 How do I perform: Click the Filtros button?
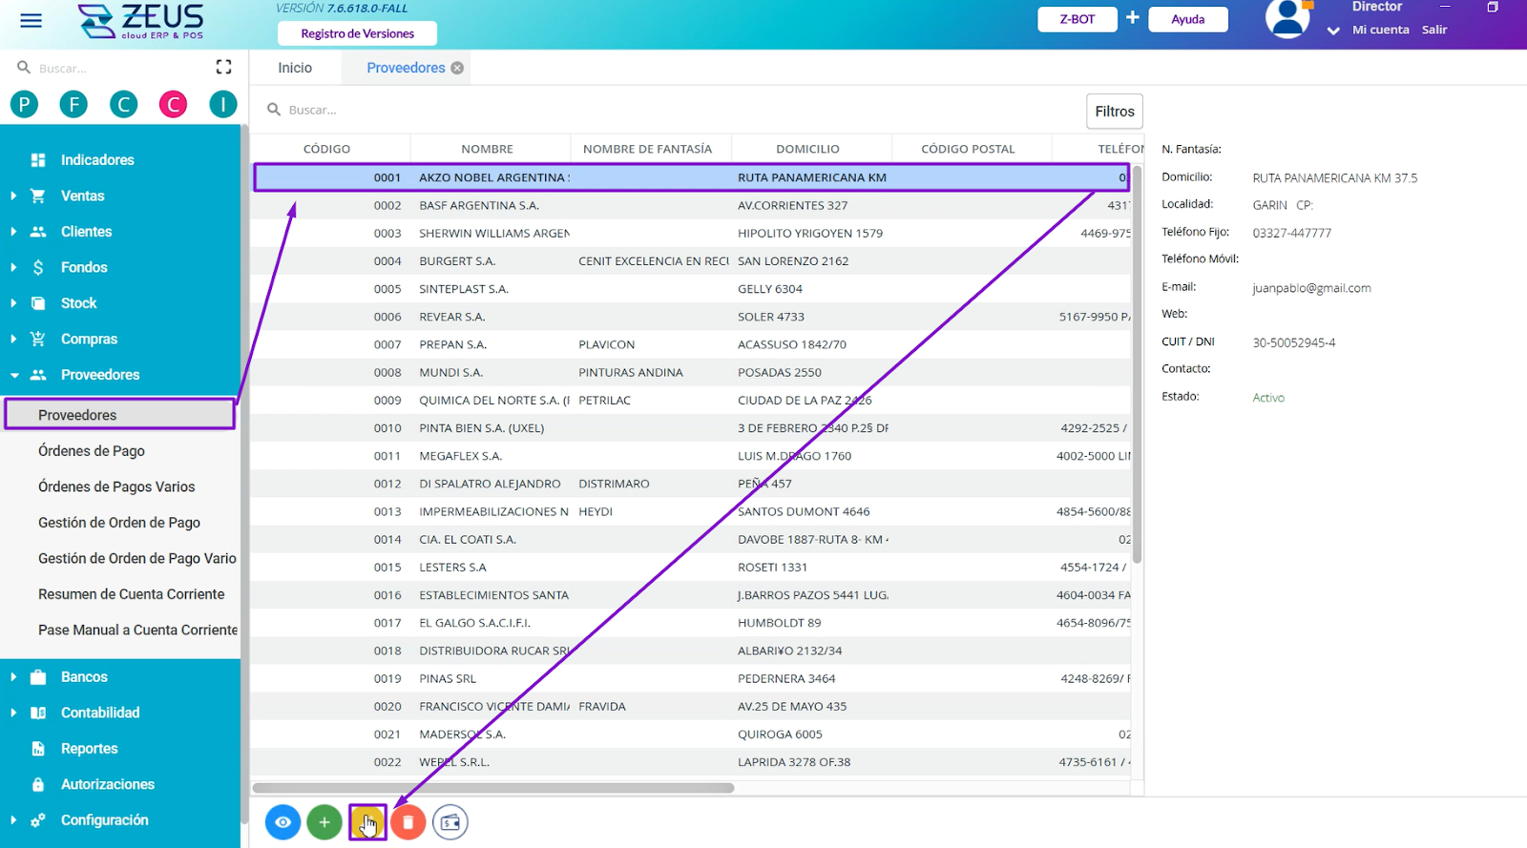(1115, 112)
